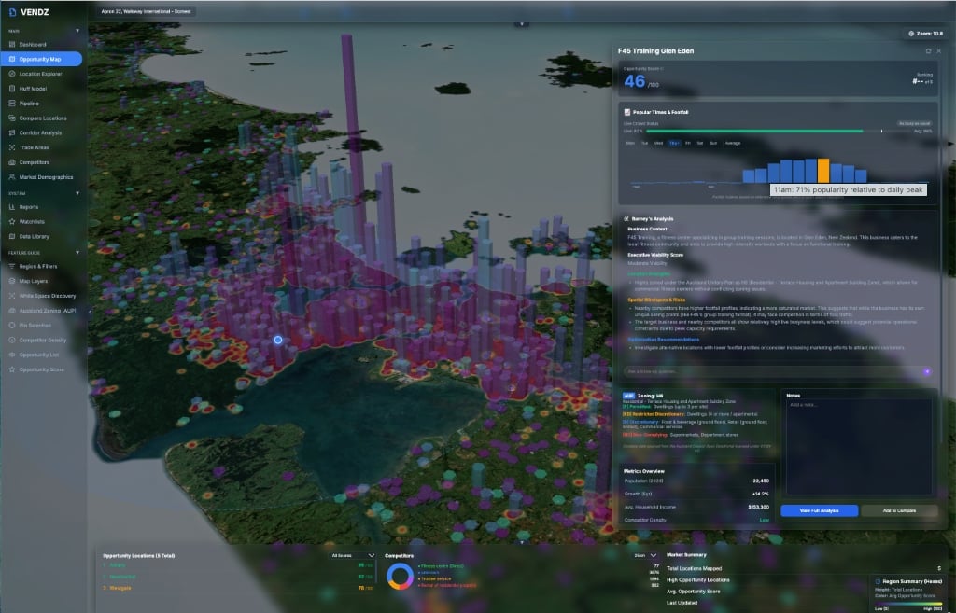This screenshot has height=613, width=956.
Task: Click the orange 11am popularity bar
Action: coord(823,171)
